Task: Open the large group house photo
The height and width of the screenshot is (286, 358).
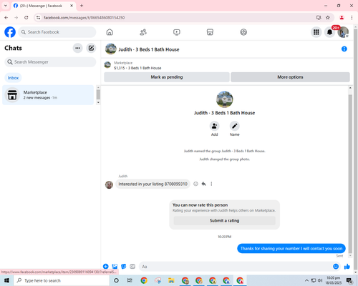Action: (x=225, y=99)
